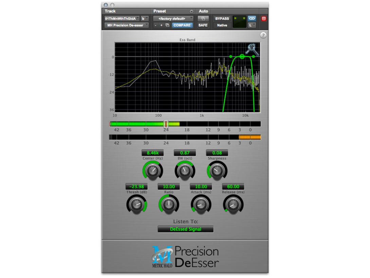Open the Preset menu arrow button
This screenshot has width=370, height=278.
191,11
